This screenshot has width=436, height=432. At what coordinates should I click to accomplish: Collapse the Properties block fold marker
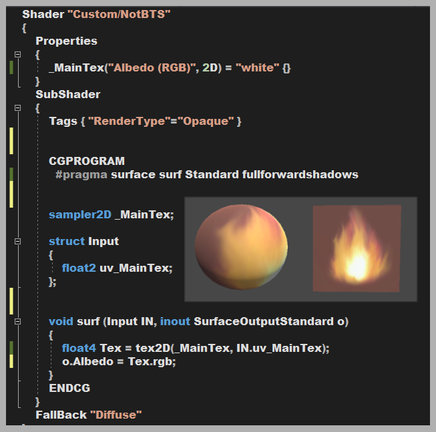pos(17,54)
